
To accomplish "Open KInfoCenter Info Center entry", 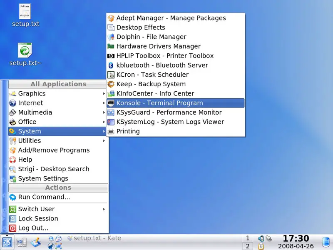I will point(175,93).
